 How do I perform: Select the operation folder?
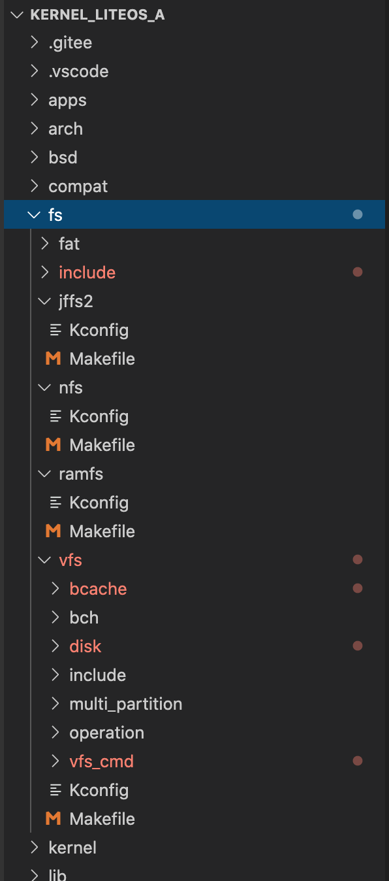(x=107, y=732)
